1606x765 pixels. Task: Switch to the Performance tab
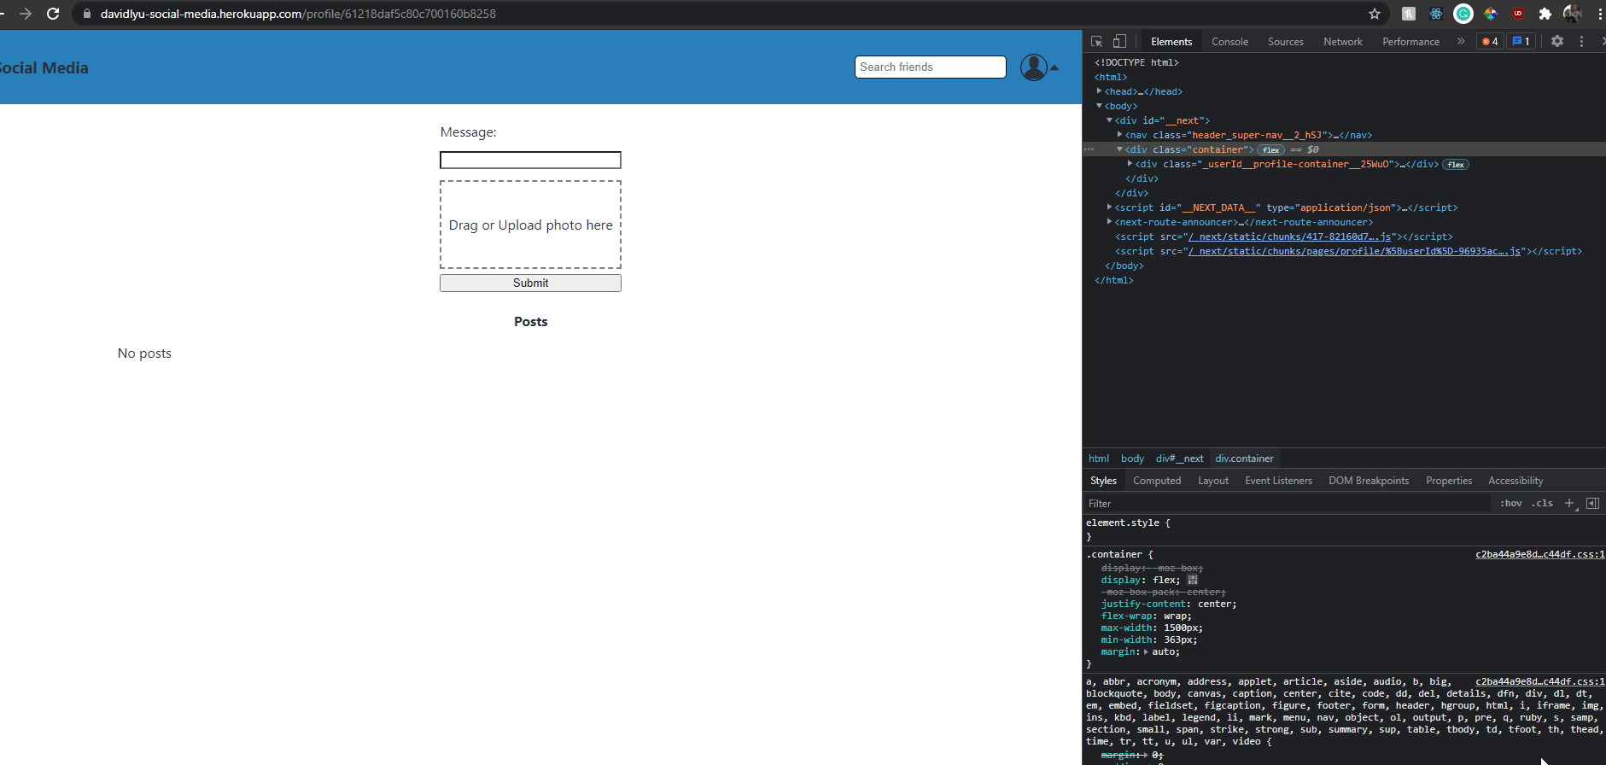pyautogui.click(x=1410, y=41)
